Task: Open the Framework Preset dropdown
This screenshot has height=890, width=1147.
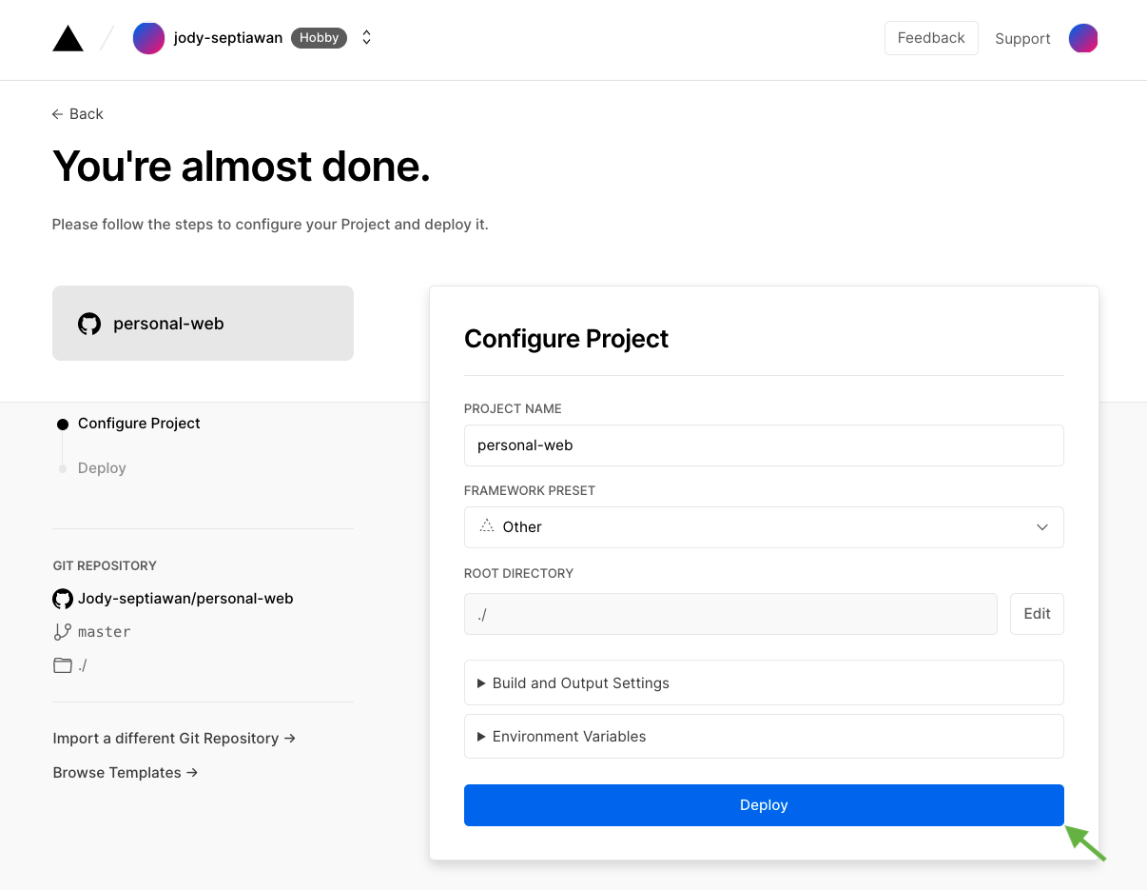Action: pyautogui.click(x=764, y=527)
